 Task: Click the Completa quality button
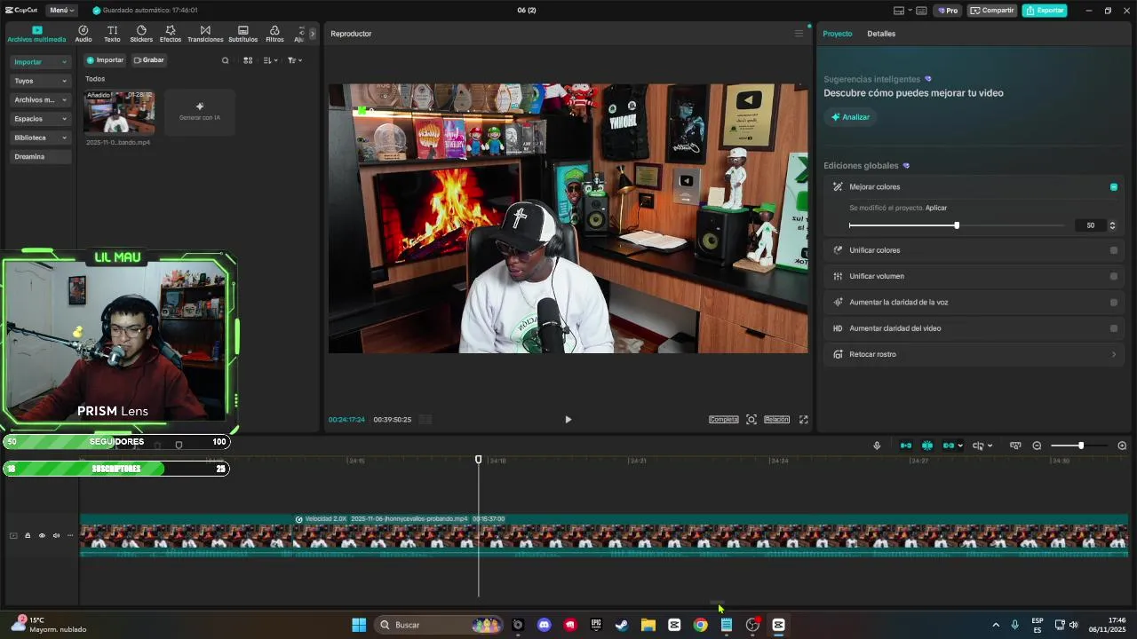click(724, 420)
